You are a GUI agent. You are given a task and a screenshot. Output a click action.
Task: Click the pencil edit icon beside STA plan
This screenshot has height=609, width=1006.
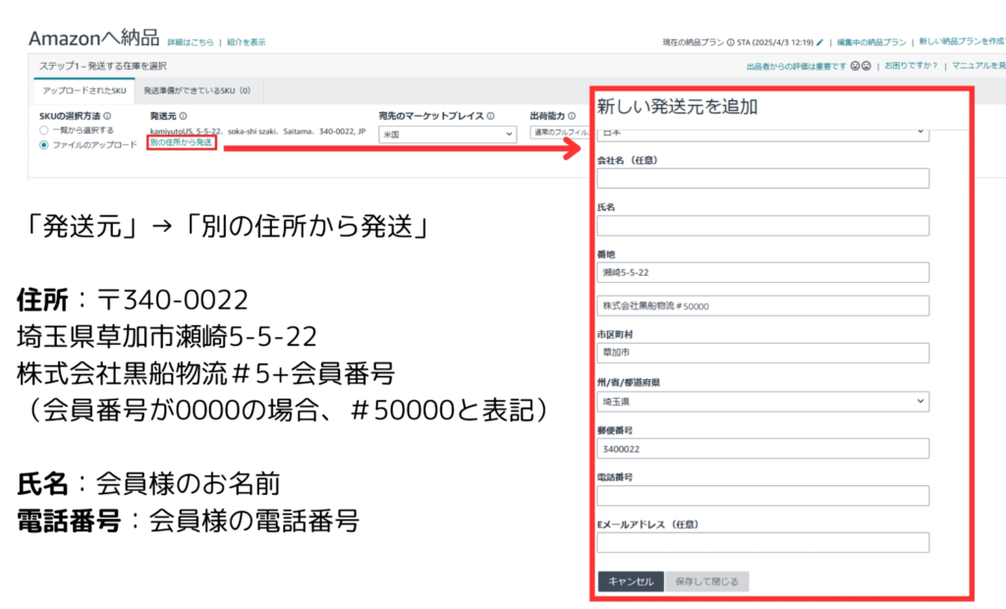click(x=820, y=43)
